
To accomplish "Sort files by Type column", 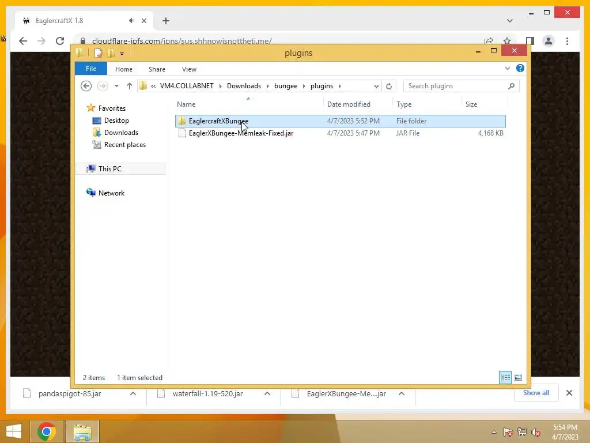I will pos(404,104).
